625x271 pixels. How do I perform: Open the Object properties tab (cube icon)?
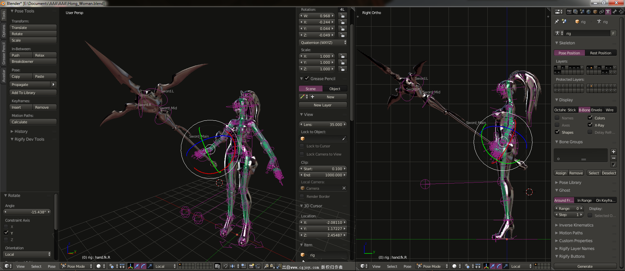tap(595, 12)
